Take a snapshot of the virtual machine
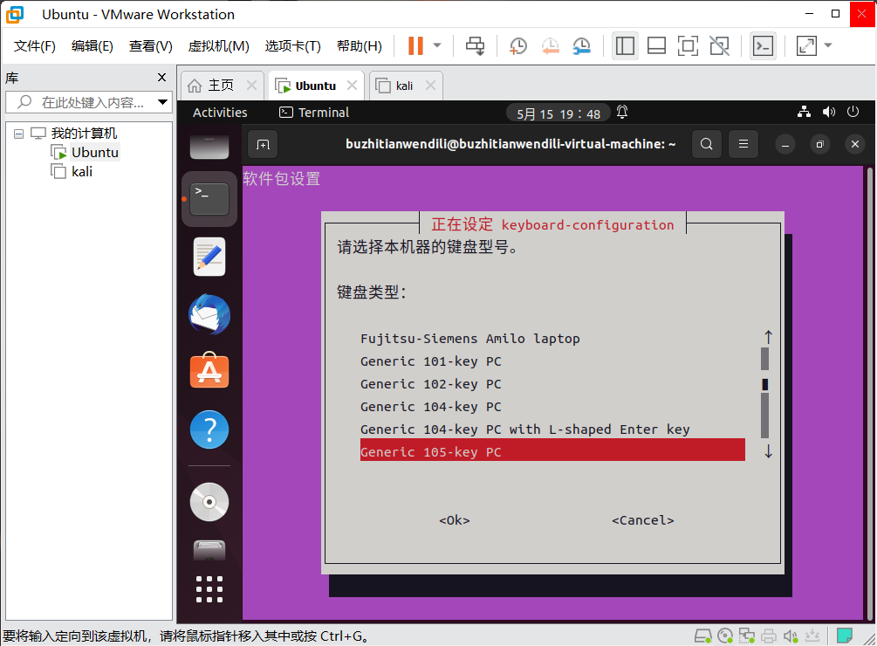 (x=517, y=45)
